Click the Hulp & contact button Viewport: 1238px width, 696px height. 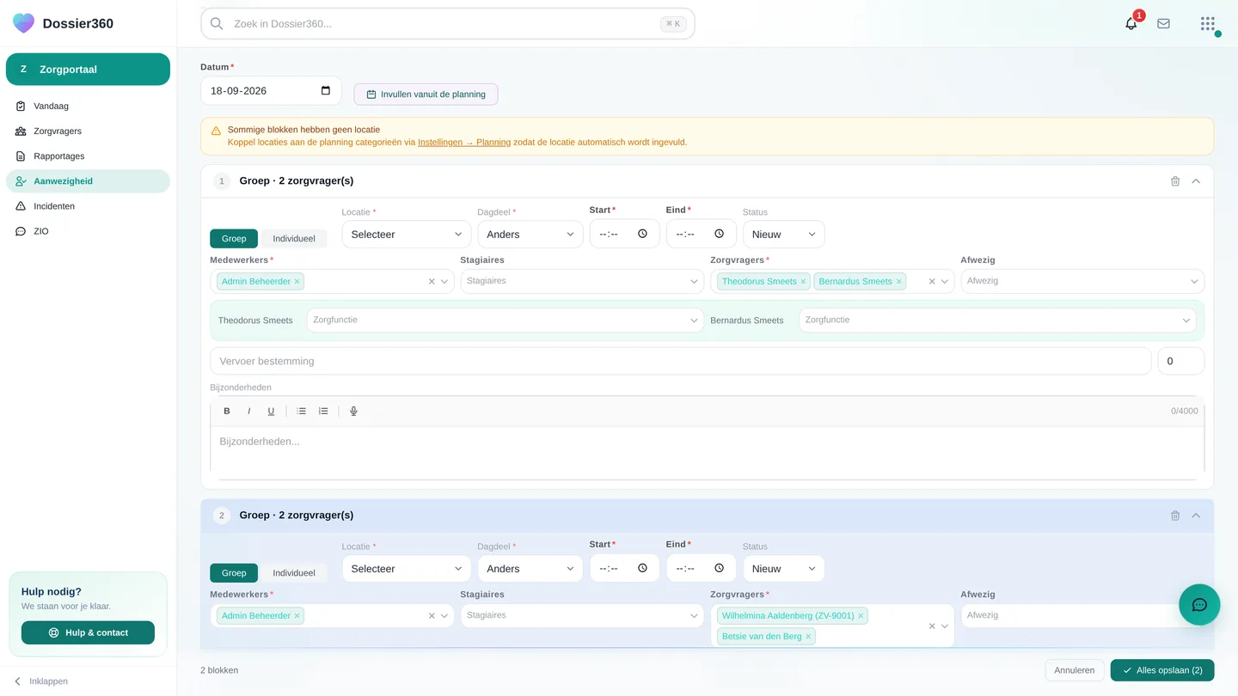88,632
